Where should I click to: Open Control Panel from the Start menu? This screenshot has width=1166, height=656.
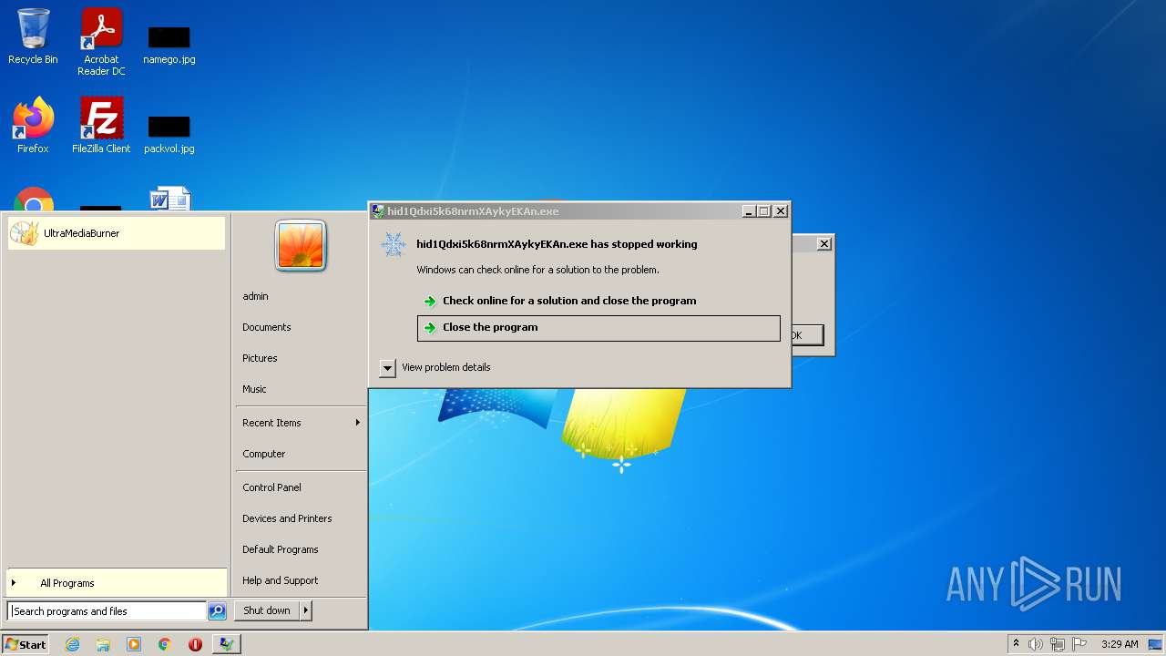[x=271, y=487]
